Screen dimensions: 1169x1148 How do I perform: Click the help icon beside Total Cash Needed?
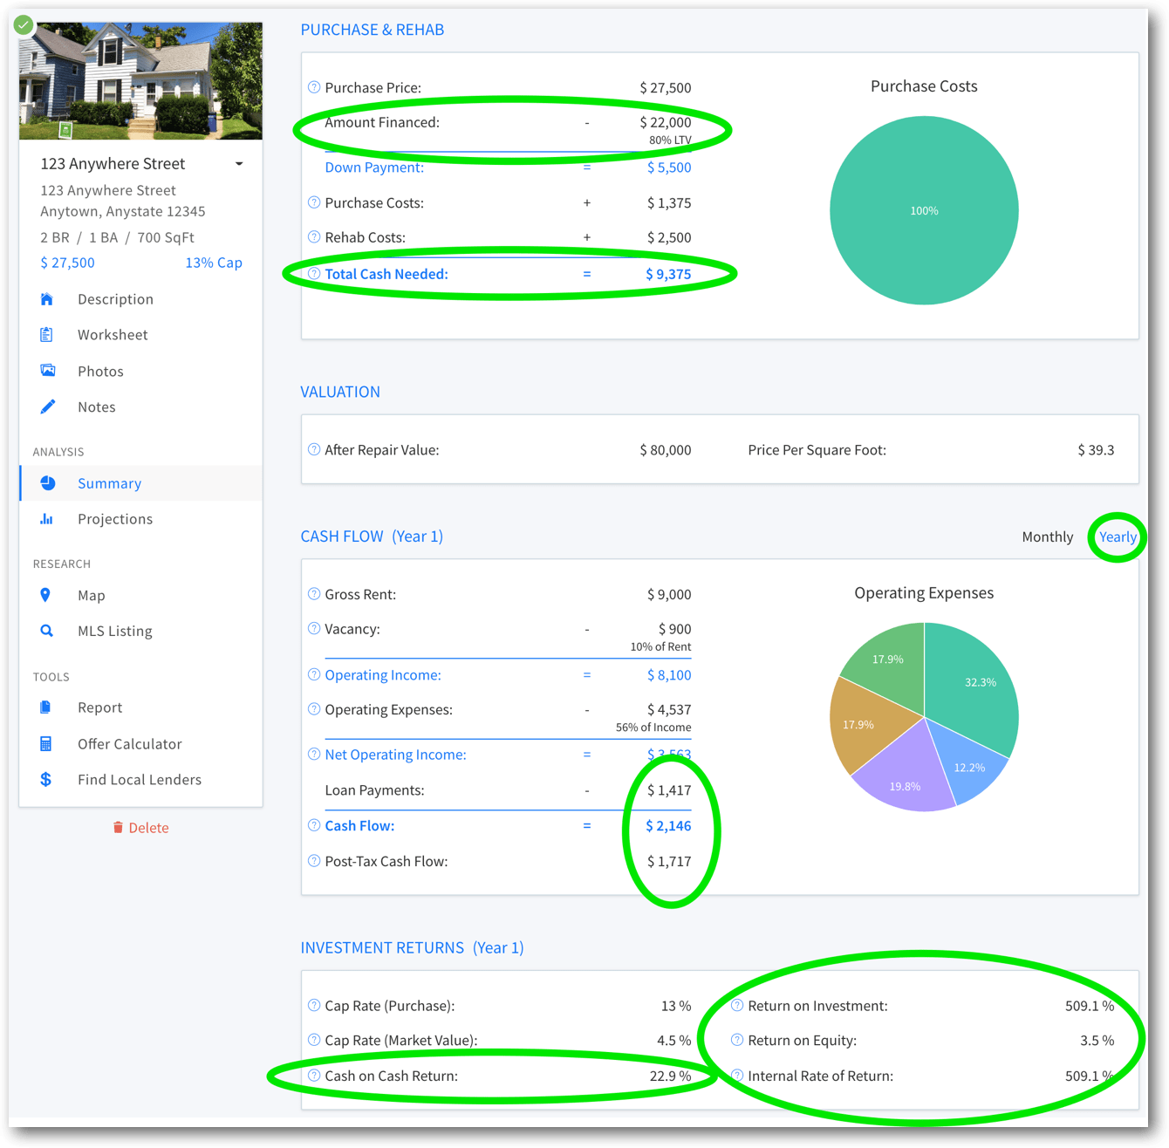[314, 274]
